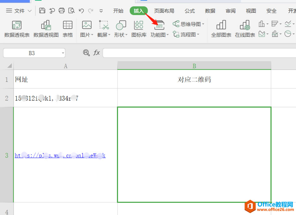
Task: Open 在线图表 online charts
Action: [245, 29]
